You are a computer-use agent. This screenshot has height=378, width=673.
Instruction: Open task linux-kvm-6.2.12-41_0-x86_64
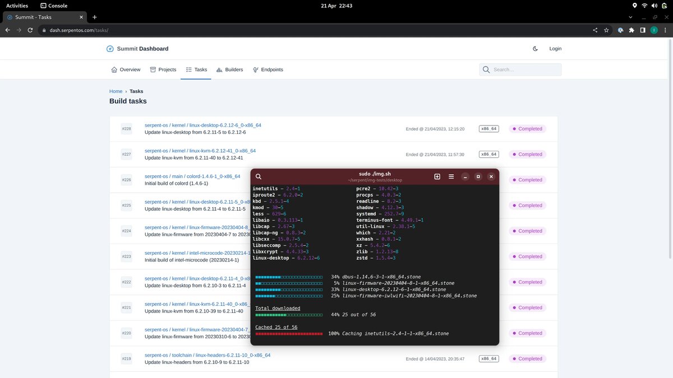(200, 151)
